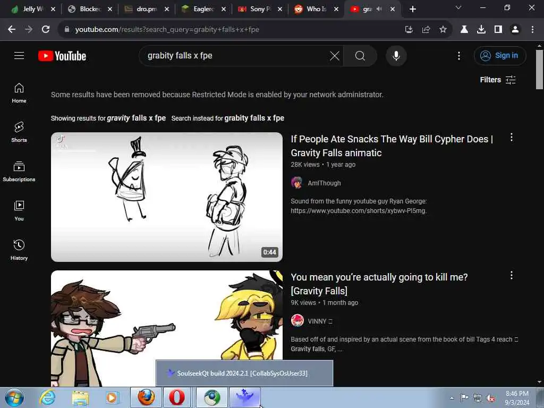This screenshot has width=544, height=408.
Task: Click the install app icon in address bar
Action: click(x=409, y=30)
